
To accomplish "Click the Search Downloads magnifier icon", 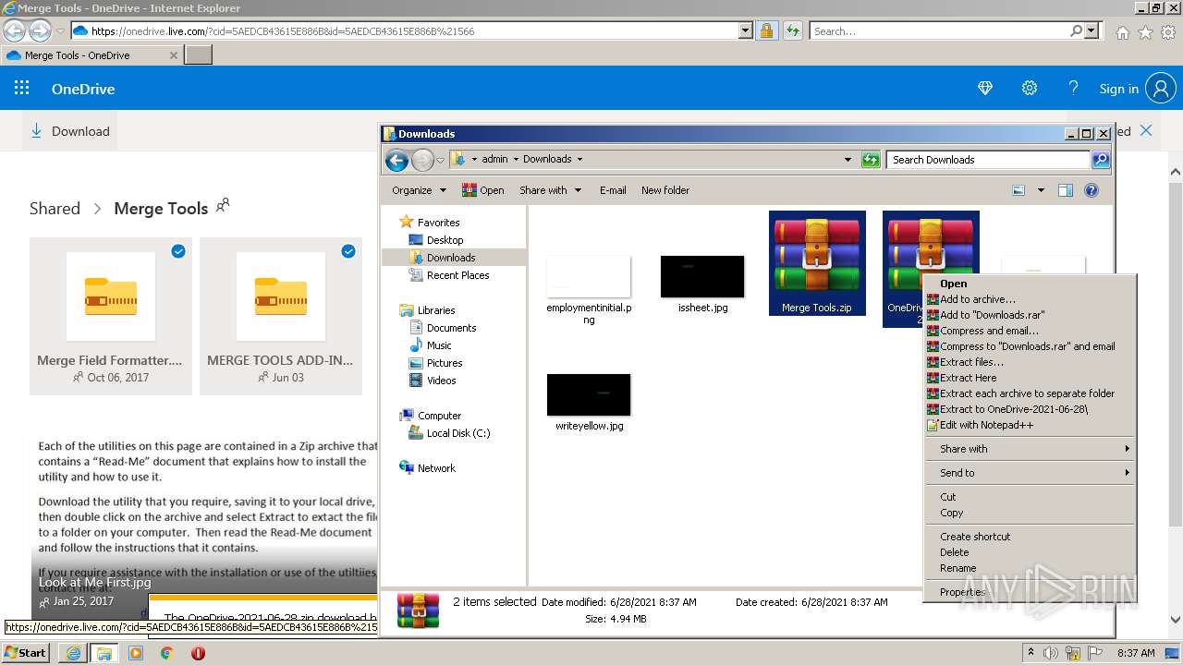I will [1101, 160].
